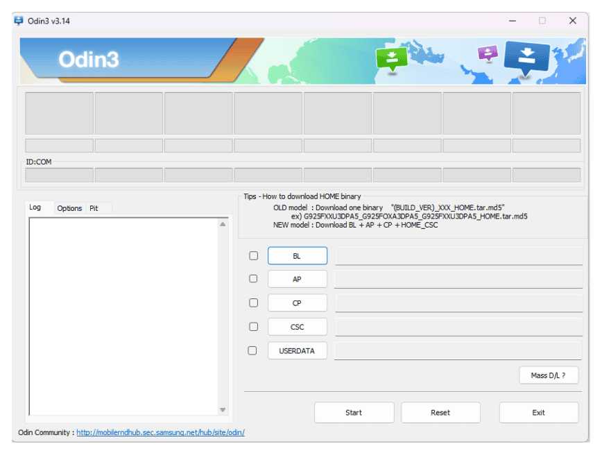Click the Odin3 icon in the title bar

(x=19, y=21)
